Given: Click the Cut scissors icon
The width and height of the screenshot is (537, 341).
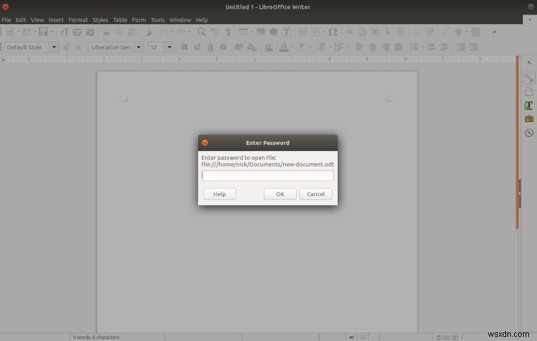Looking at the screenshot, I should (x=107, y=32).
